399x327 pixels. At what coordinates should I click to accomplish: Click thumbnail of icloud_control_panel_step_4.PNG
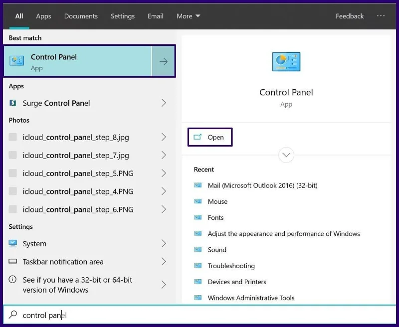[x=13, y=191]
